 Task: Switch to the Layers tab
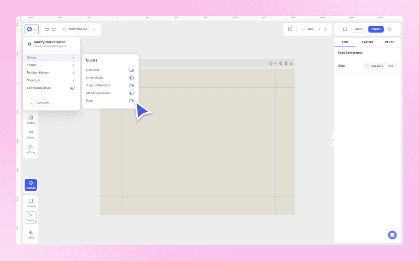point(367,42)
